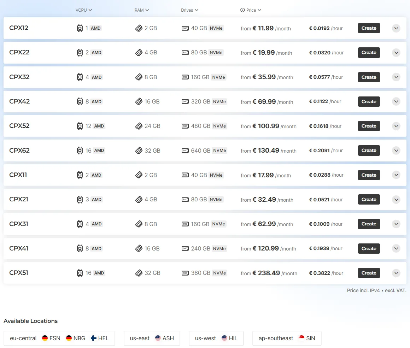Expand the CPX11 row chevron
Screen dimensions: 410x348
(x=396, y=175)
